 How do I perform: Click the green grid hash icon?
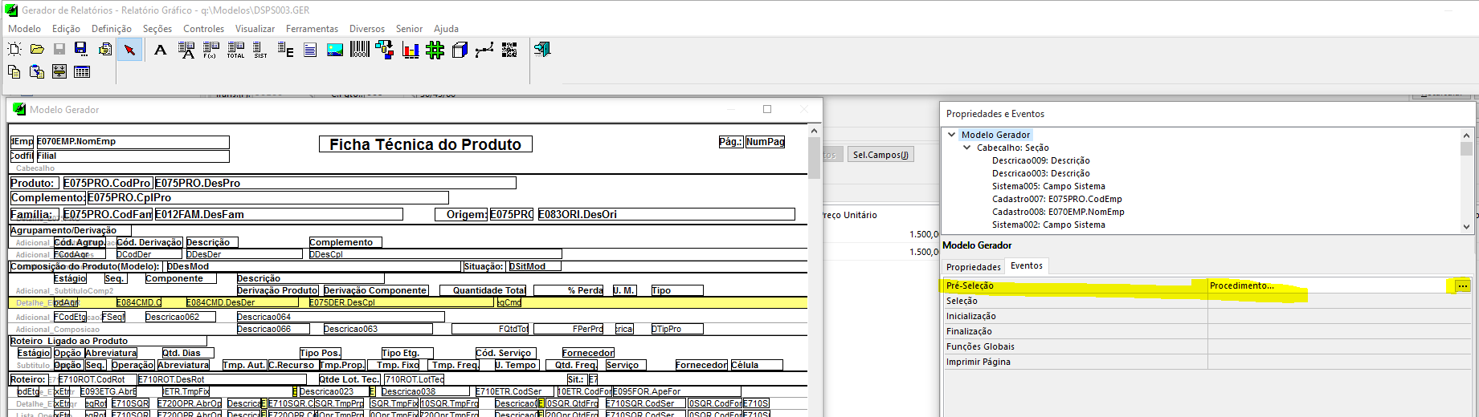click(x=435, y=51)
